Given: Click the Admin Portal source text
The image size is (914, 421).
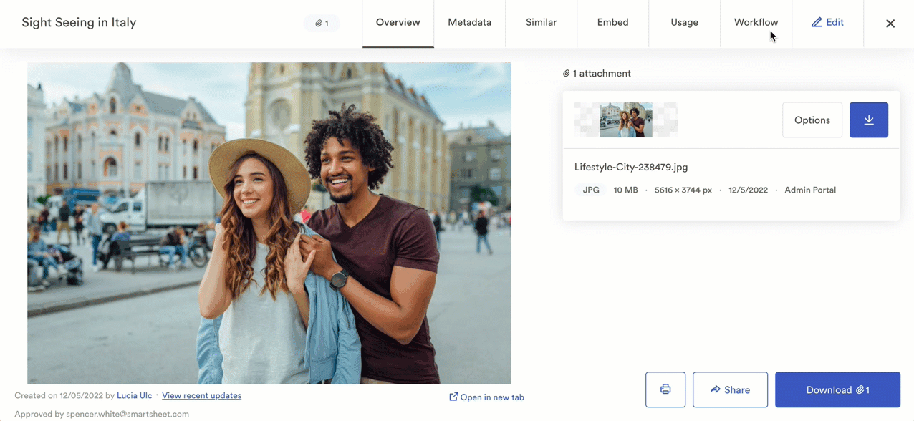Looking at the screenshot, I should tap(810, 190).
